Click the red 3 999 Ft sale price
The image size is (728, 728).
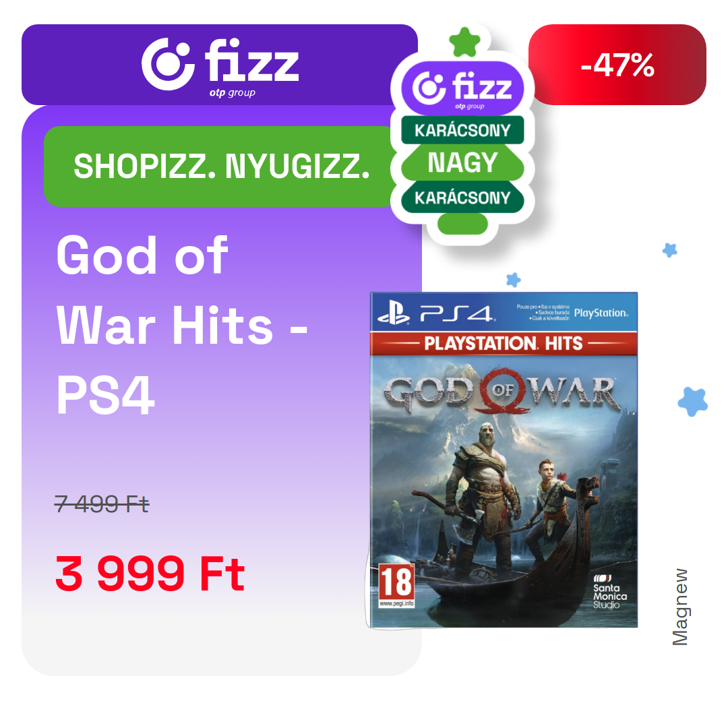pos(150,574)
